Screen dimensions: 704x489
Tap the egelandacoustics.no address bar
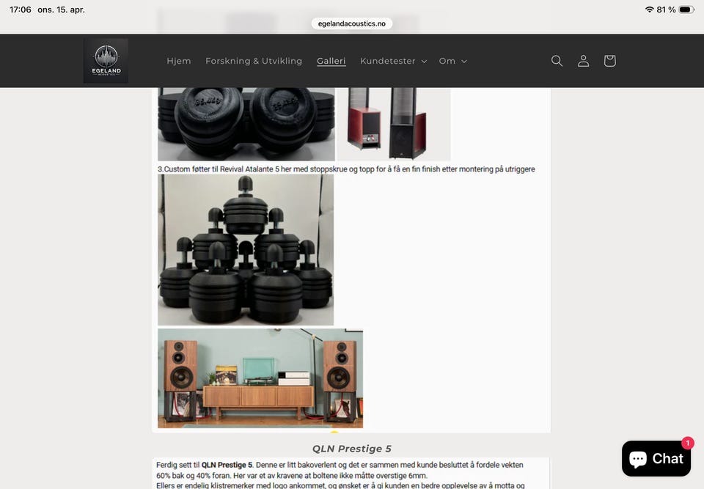click(352, 23)
